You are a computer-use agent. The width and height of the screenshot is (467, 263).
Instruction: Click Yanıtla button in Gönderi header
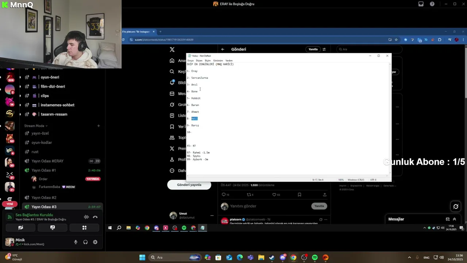pyautogui.click(x=313, y=49)
